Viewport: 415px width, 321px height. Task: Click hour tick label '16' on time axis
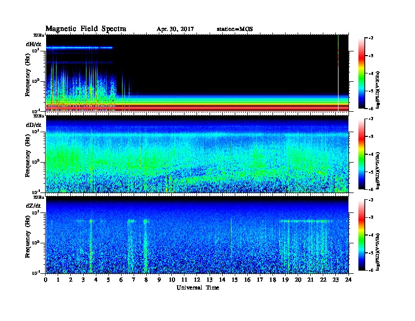click(247, 280)
